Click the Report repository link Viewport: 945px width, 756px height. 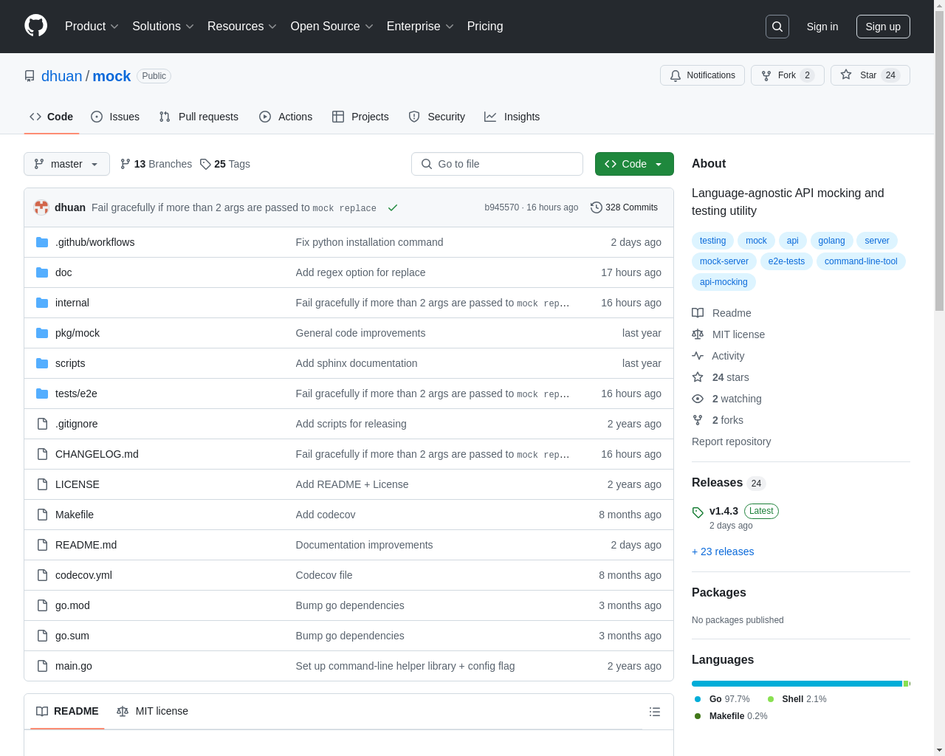point(731,441)
